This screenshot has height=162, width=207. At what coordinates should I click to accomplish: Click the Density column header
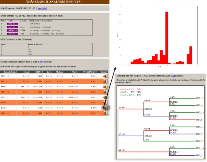(x=102, y=72)
